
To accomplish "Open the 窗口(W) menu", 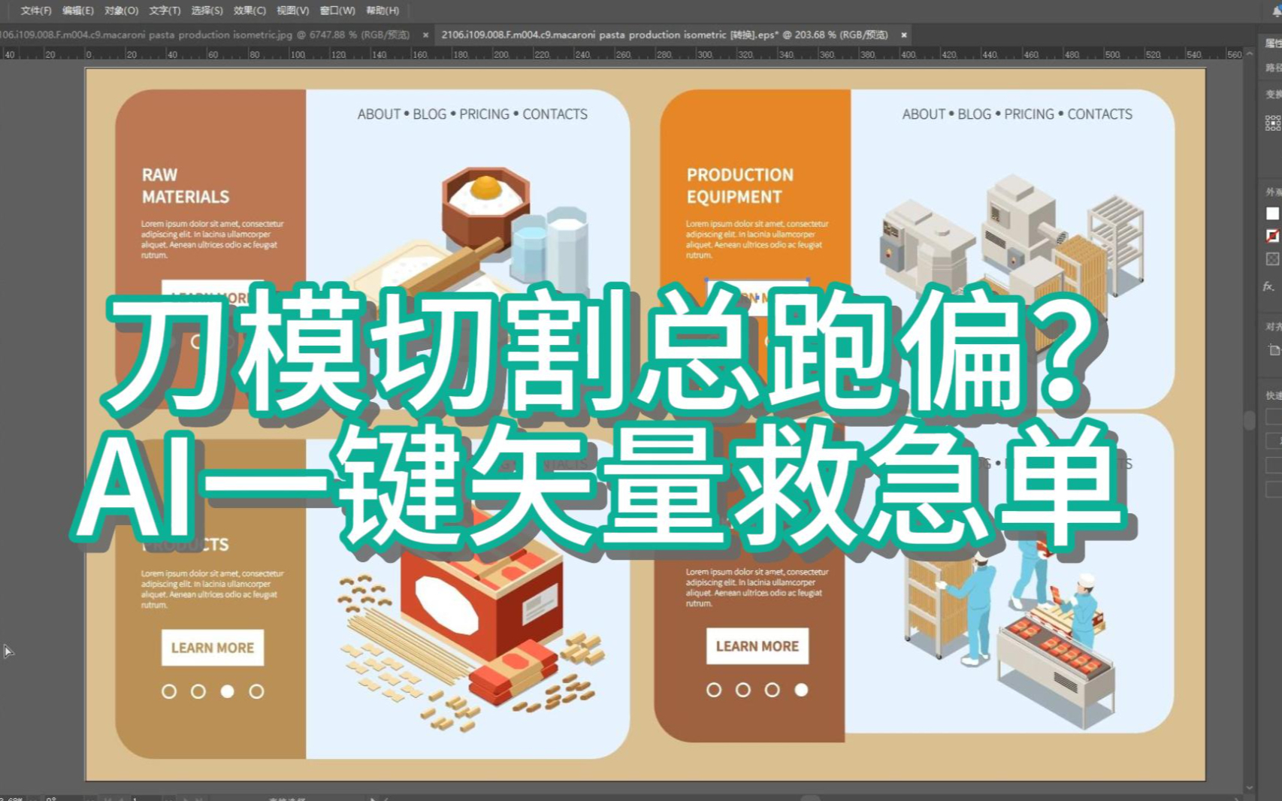I will pos(337,11).
